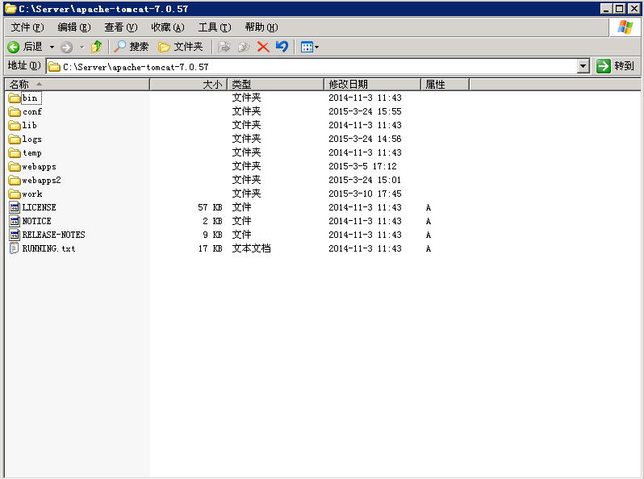Select the webapps2 folder icon
The image size is (644, 479).
pos(15,180)
